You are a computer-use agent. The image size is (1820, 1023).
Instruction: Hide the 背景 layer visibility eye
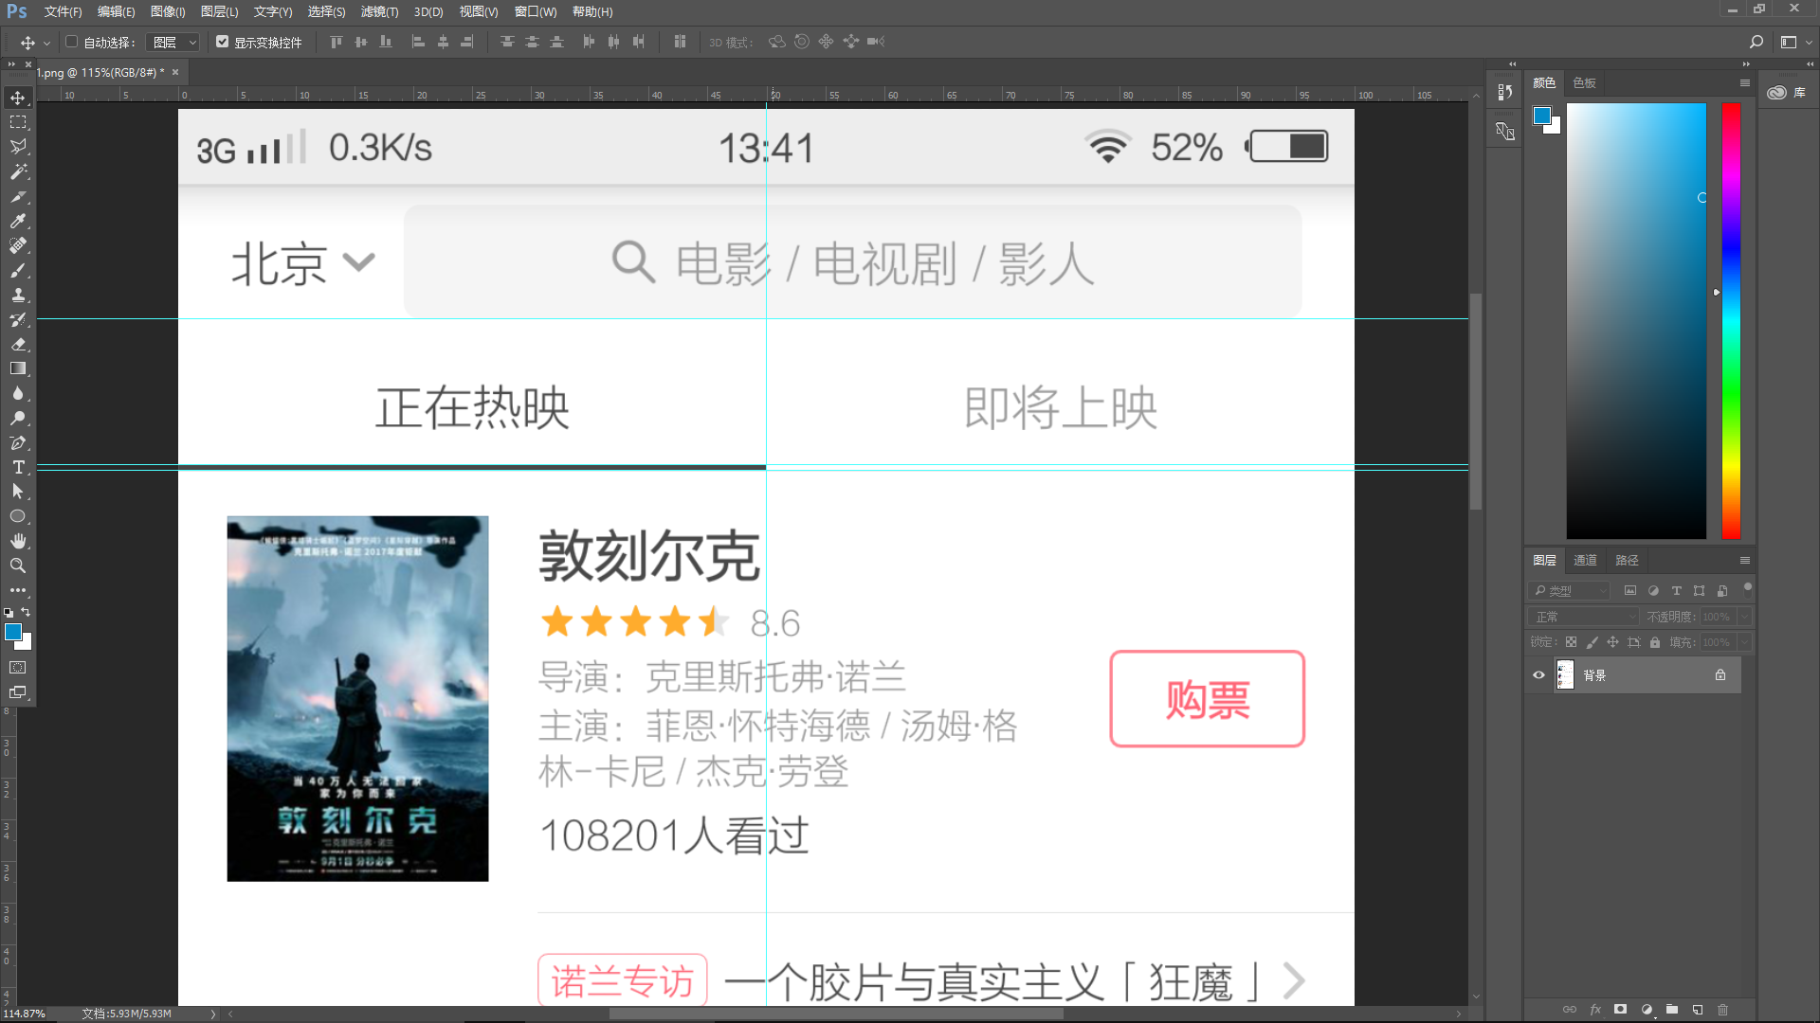coord(1538,675)
